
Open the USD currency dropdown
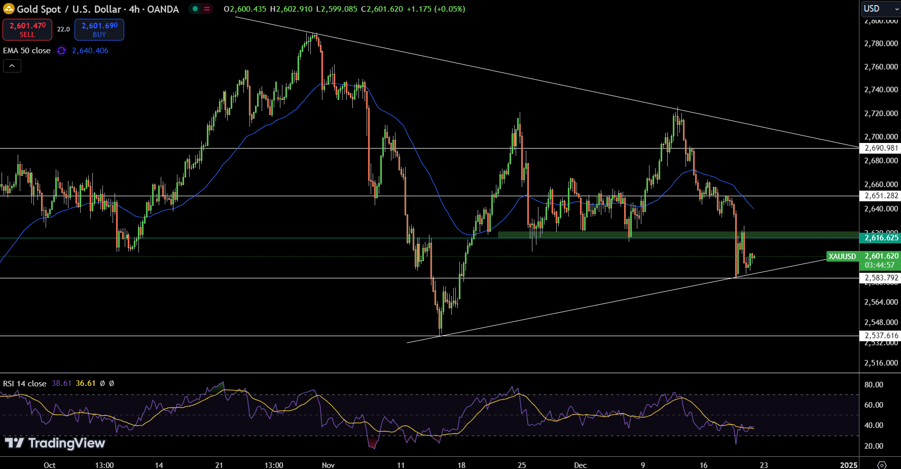tap(880, 9)
